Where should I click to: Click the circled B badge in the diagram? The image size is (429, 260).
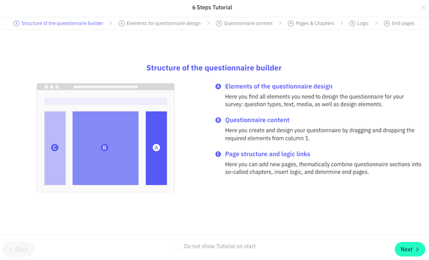105,148
